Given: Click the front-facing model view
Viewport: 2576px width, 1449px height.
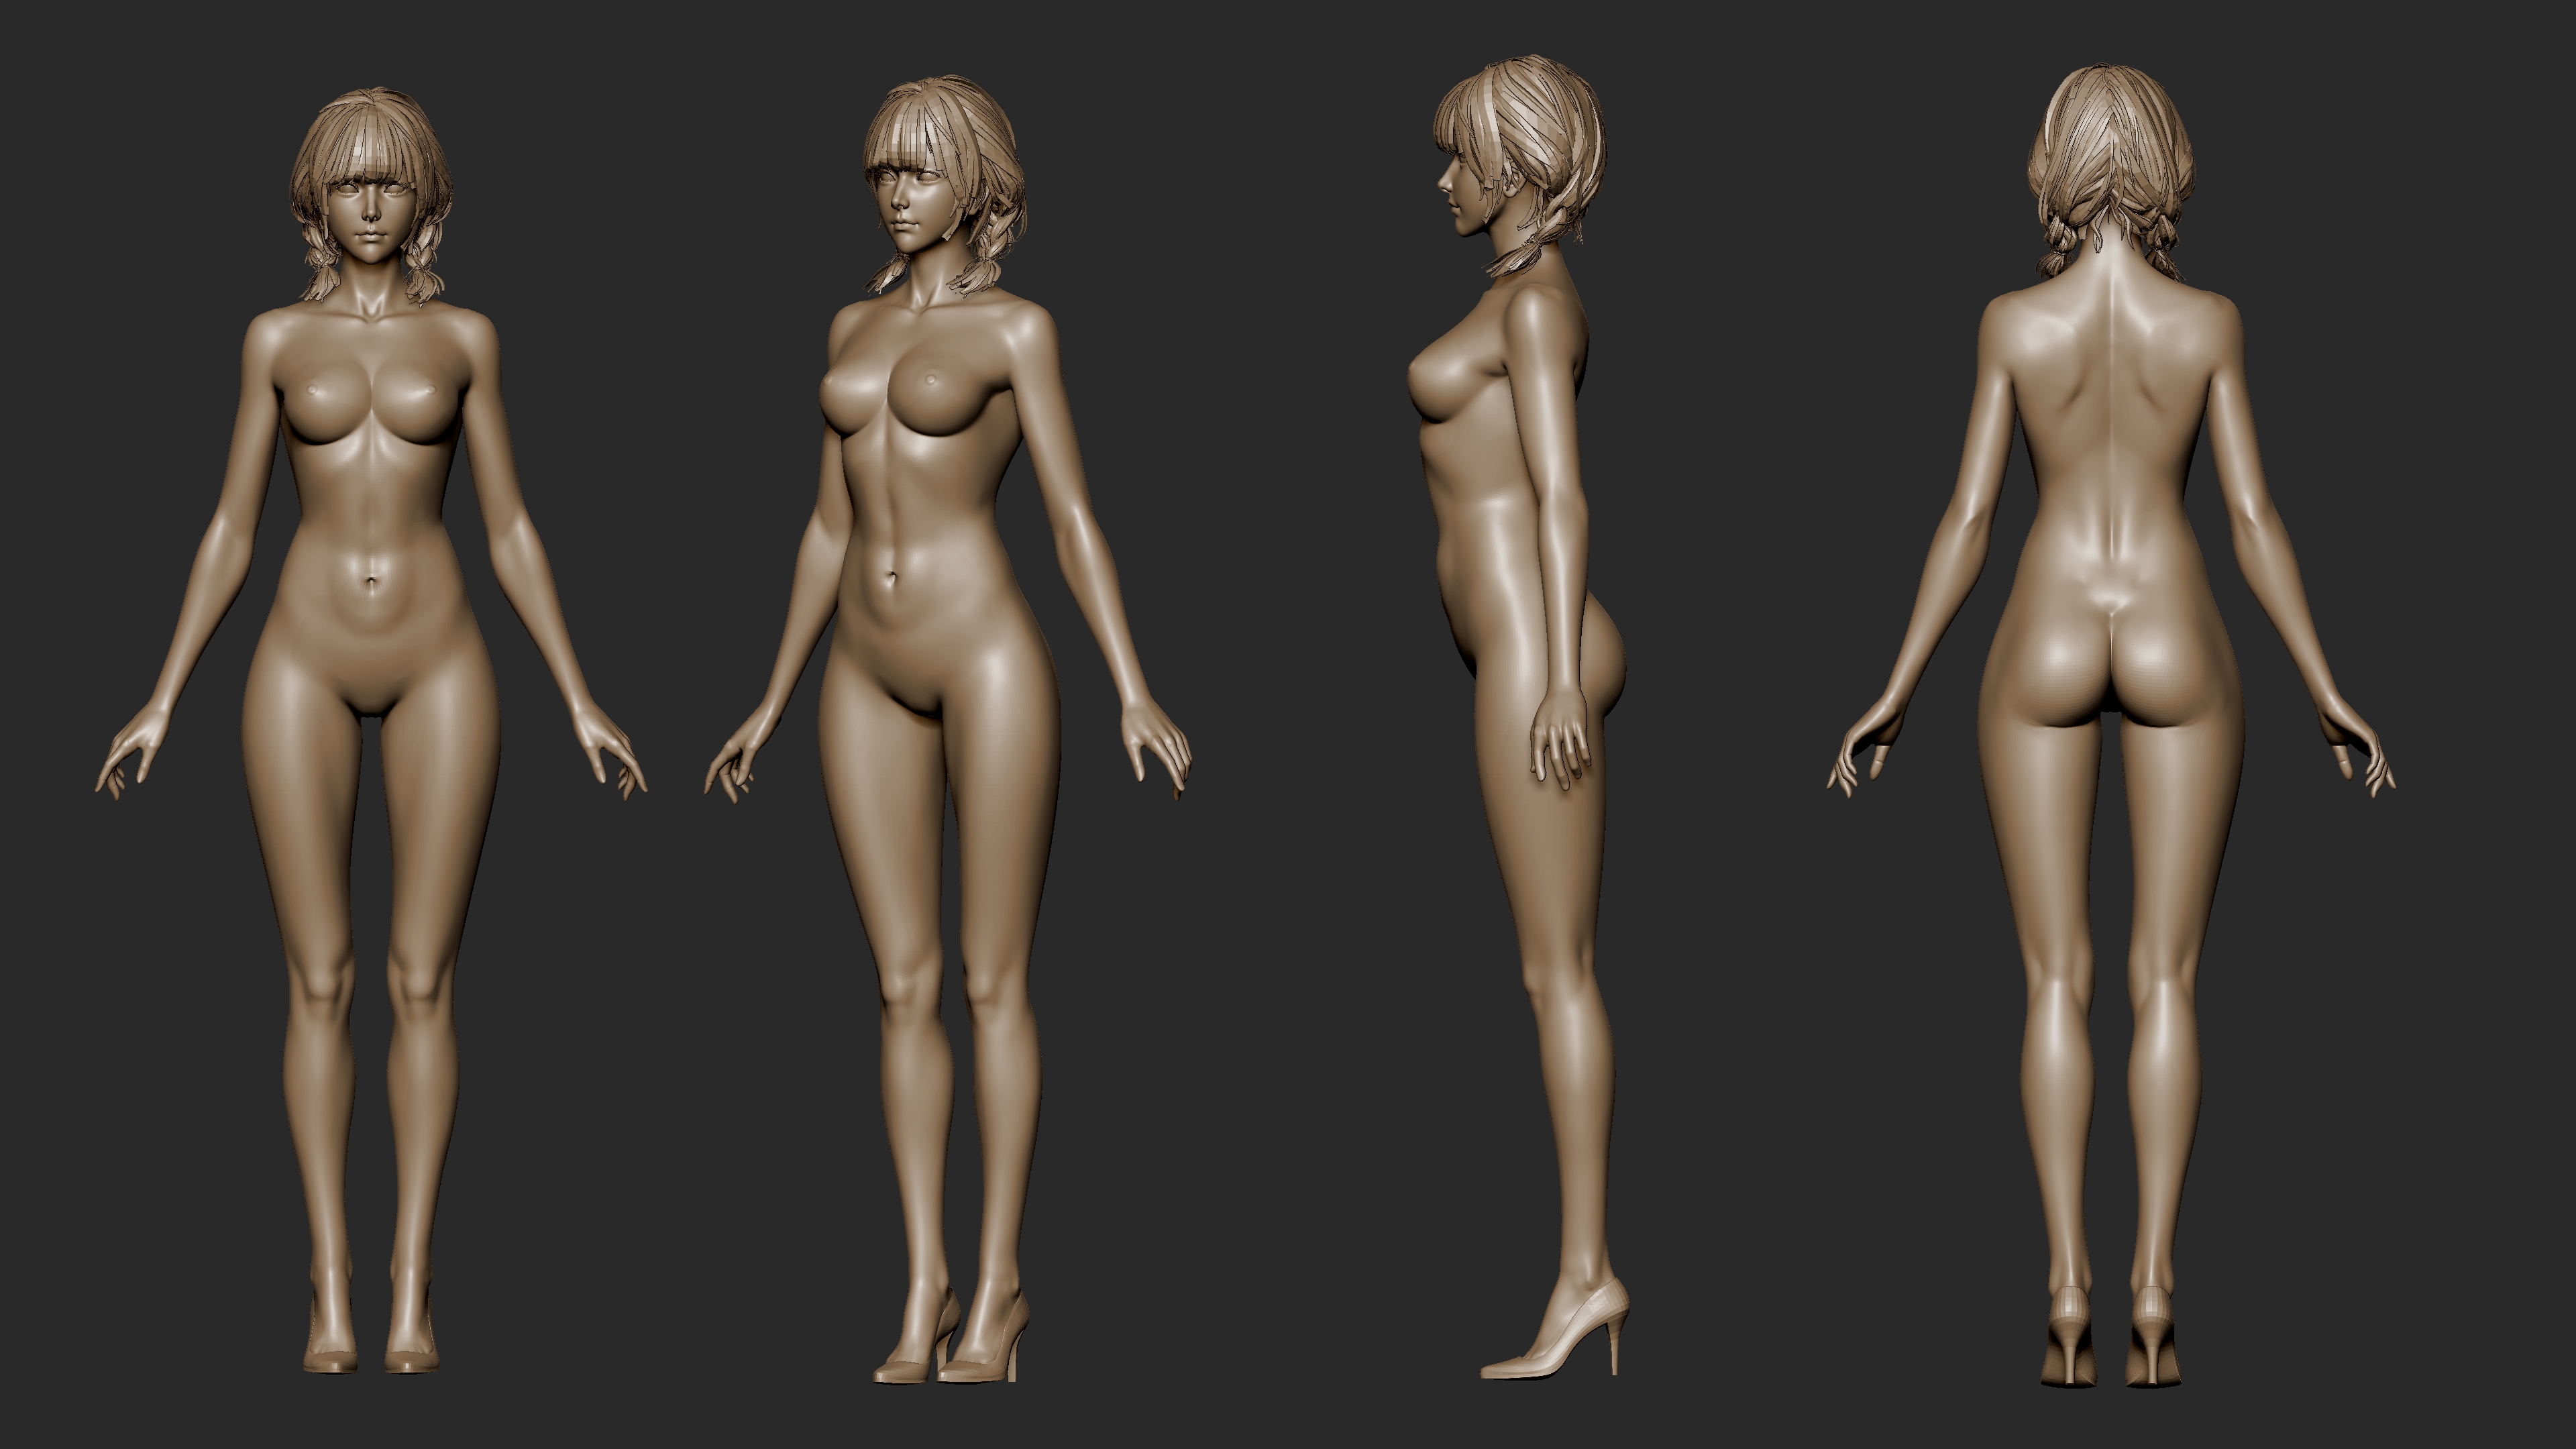Looking at the screenshot, I should pos(370,600).
